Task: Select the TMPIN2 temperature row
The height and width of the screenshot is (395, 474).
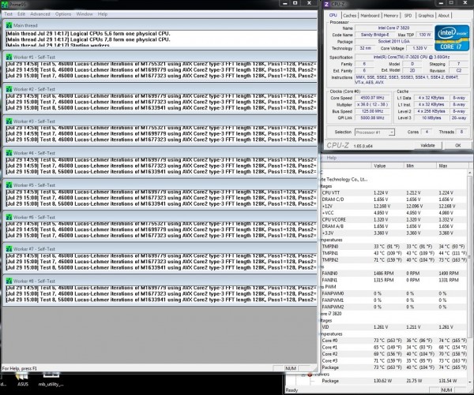Action: click(x=394, y=260)
